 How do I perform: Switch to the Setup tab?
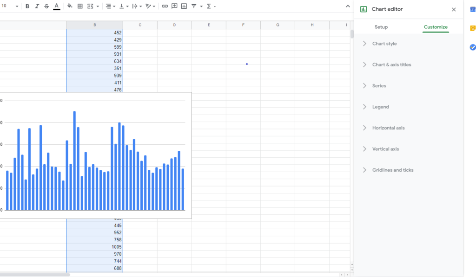(x=381, y=27)
